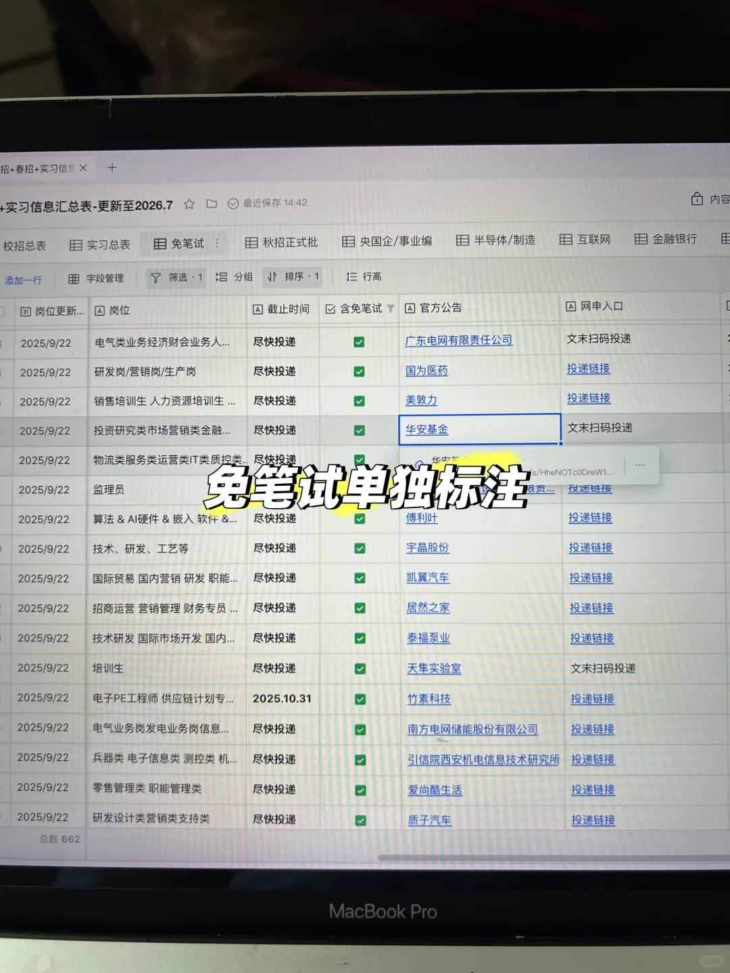Toggle 含免笔试 checkbox in 质子汽车 row

click(x=361, y=820)
